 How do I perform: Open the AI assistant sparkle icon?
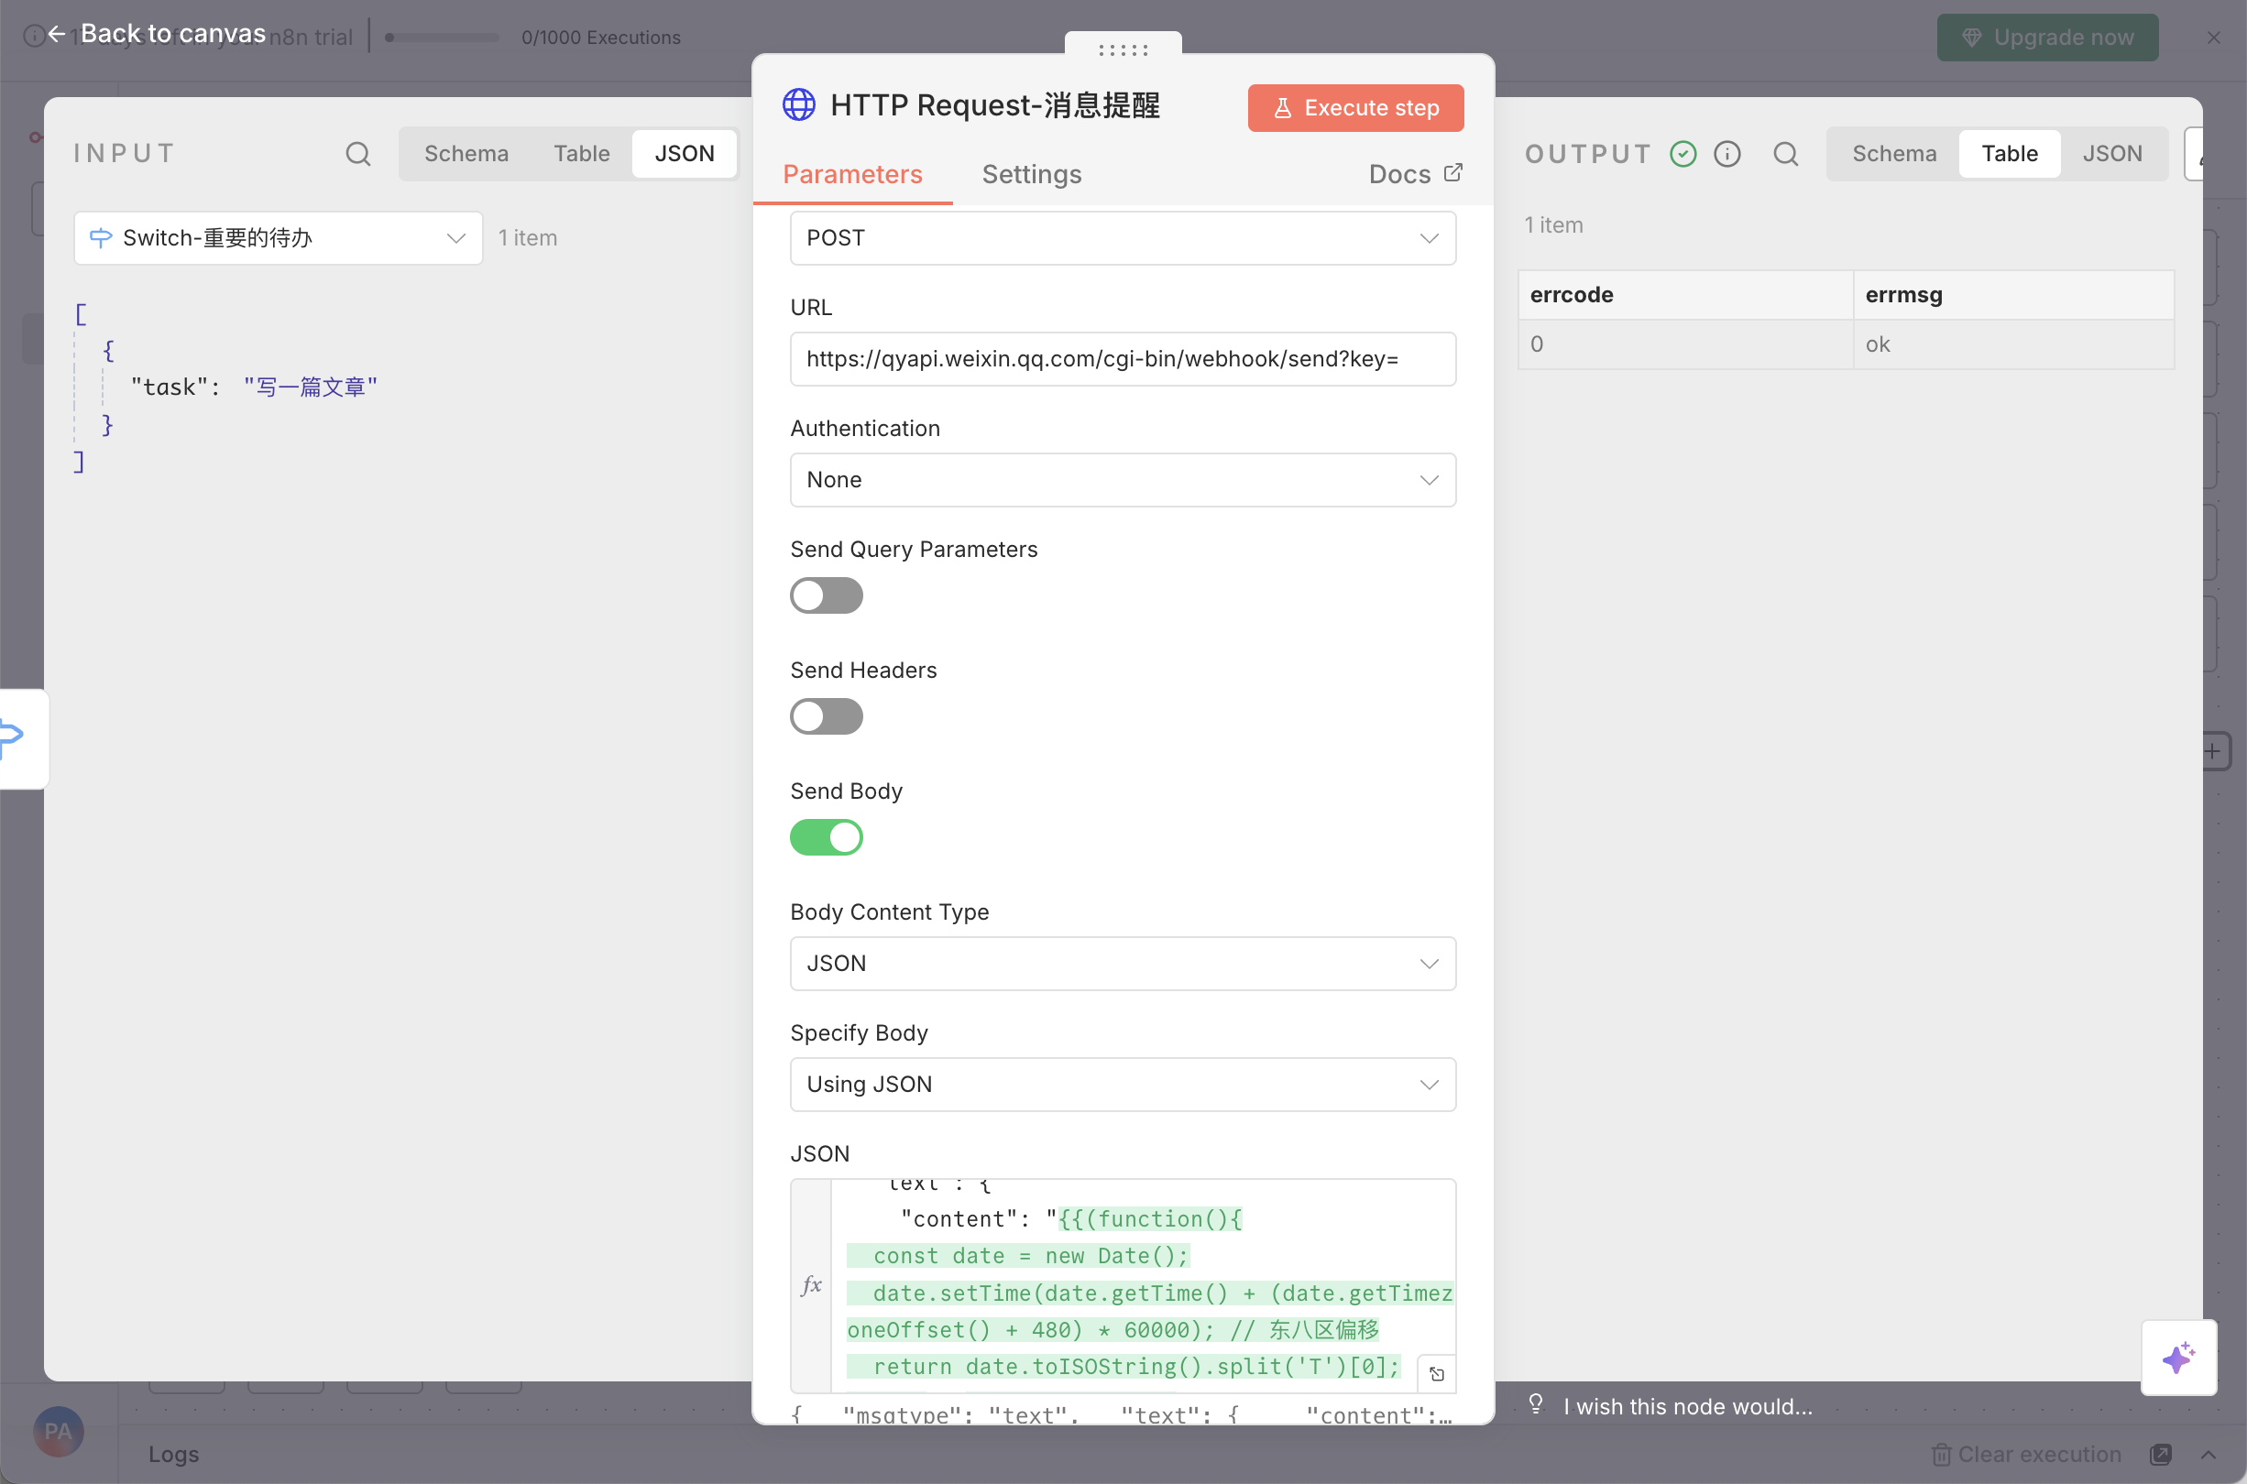2178,1358
